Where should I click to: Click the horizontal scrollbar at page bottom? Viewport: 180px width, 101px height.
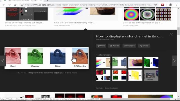pos(135,99)
